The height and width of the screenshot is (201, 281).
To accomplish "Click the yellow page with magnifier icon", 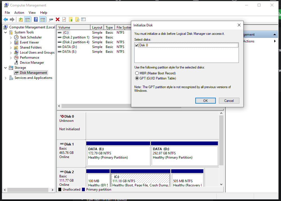I will 77,19.
